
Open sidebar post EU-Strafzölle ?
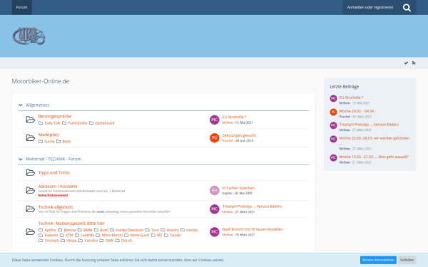pyautogui.click(x=351, y=98)
